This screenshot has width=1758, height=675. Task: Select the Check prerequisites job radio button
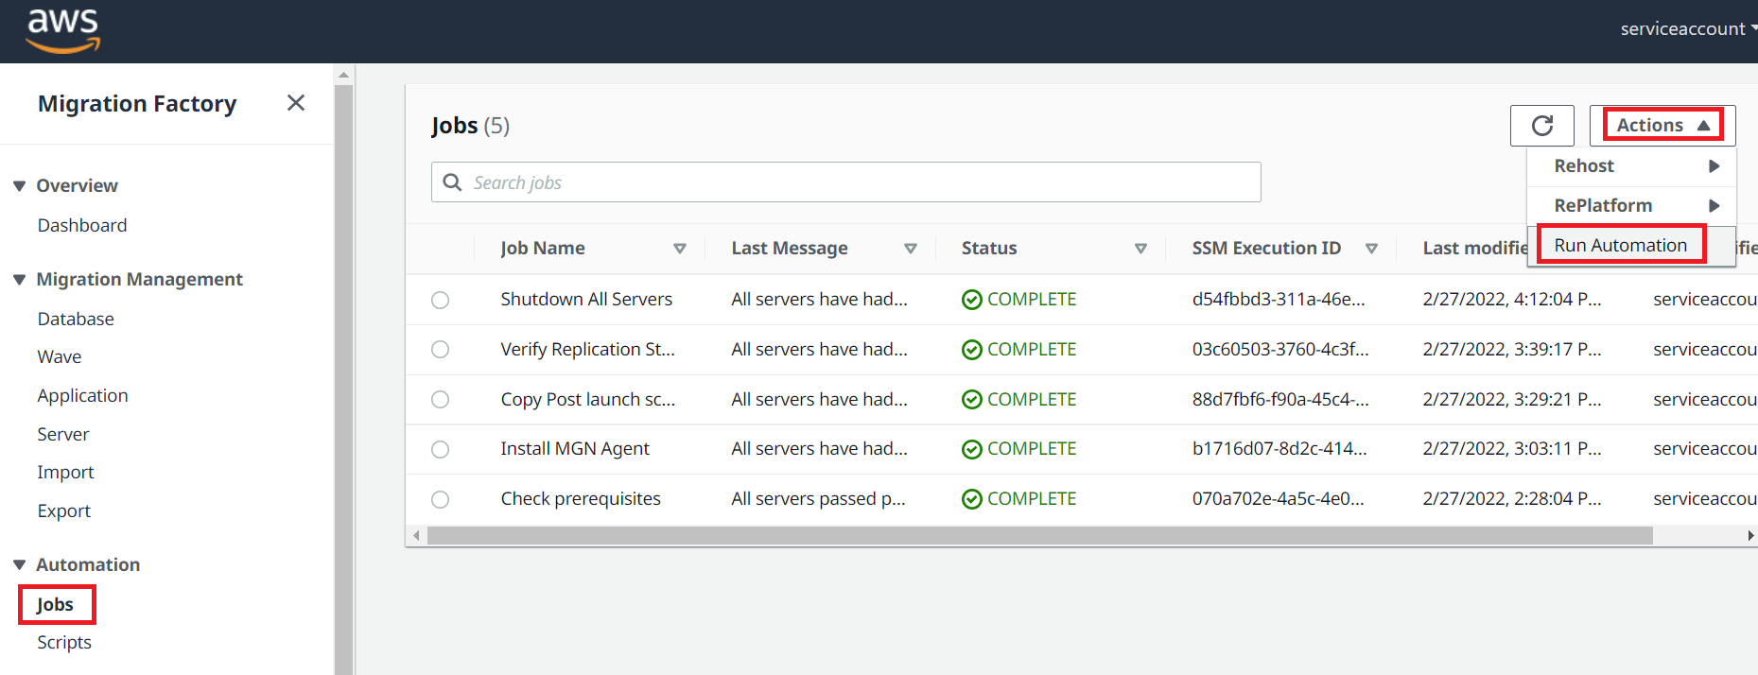point(440,499)
